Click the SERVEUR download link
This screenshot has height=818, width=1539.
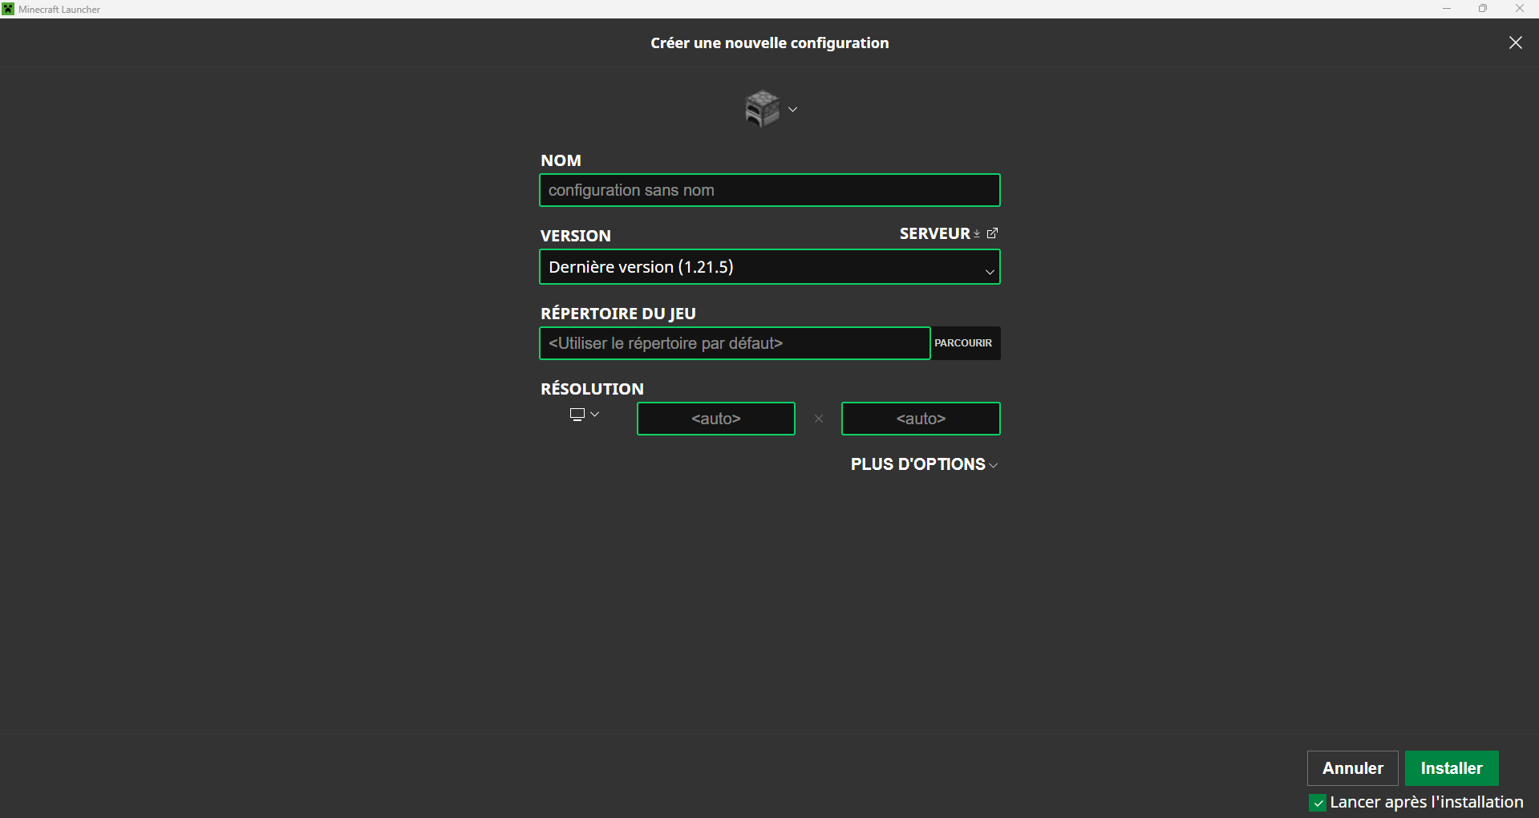[939, 233]
